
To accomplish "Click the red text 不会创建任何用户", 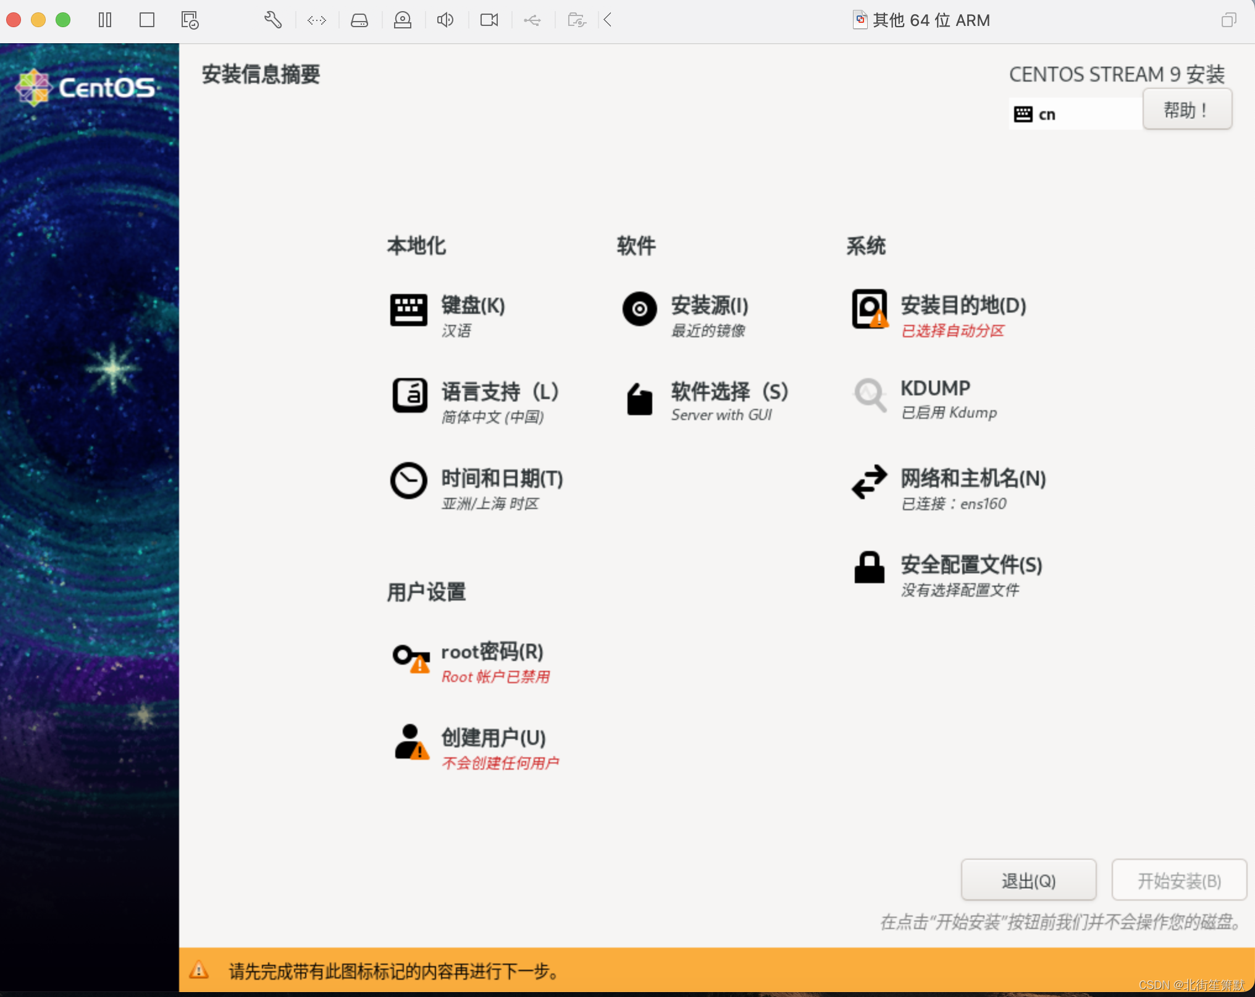I will (x=500, y=764).
